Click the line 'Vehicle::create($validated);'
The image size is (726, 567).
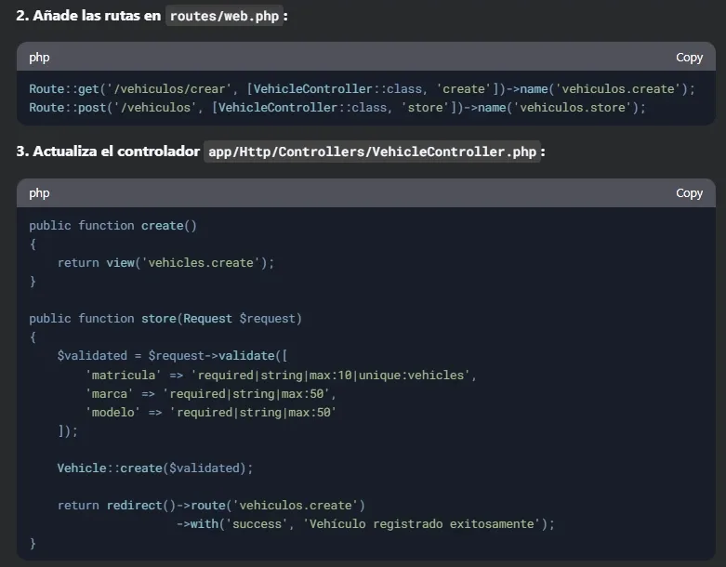[155, 468]
